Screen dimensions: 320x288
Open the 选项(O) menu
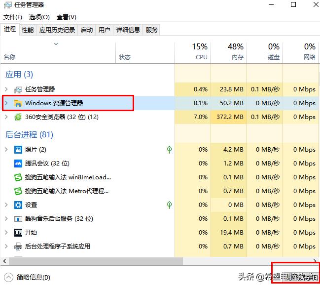tap(39, 17)
